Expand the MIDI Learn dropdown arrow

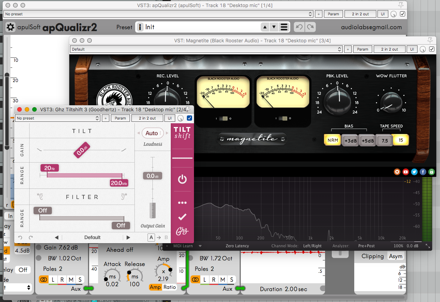pos(200,246)
